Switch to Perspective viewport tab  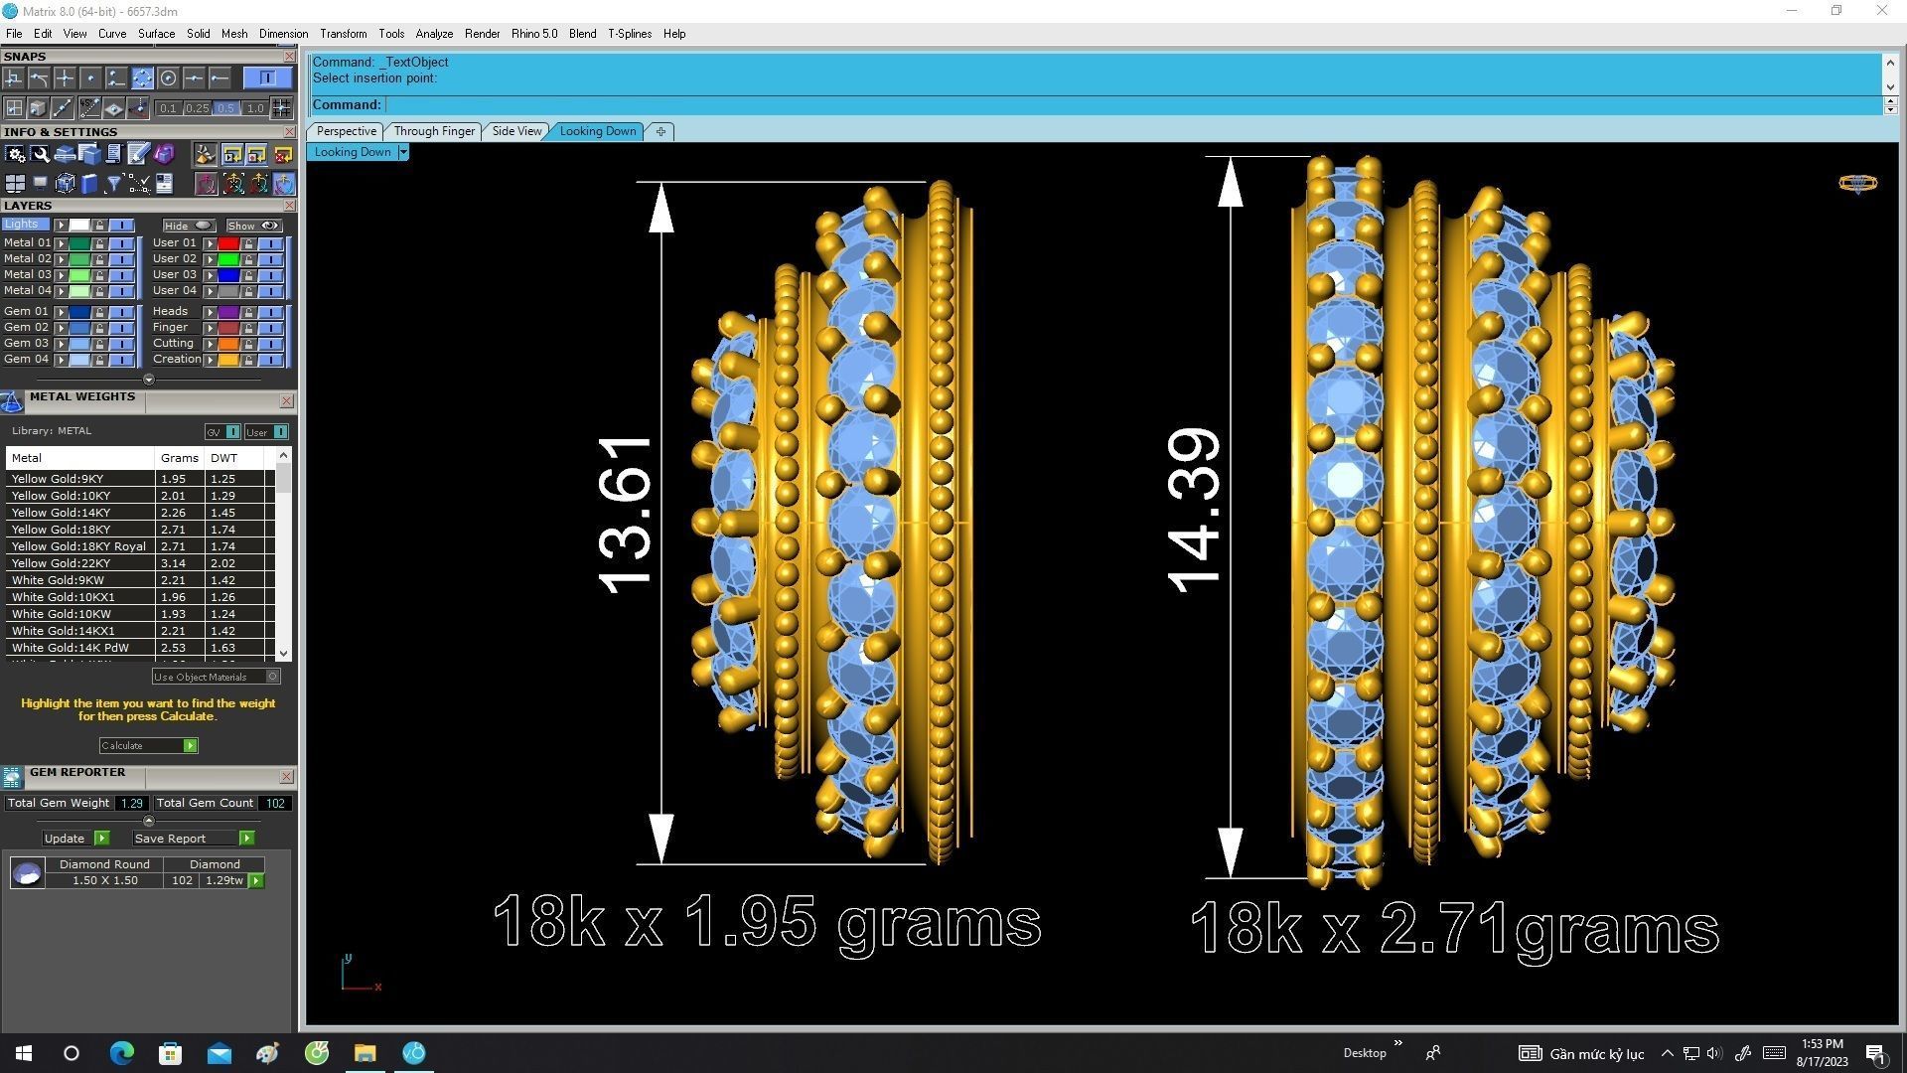(346, 131)
